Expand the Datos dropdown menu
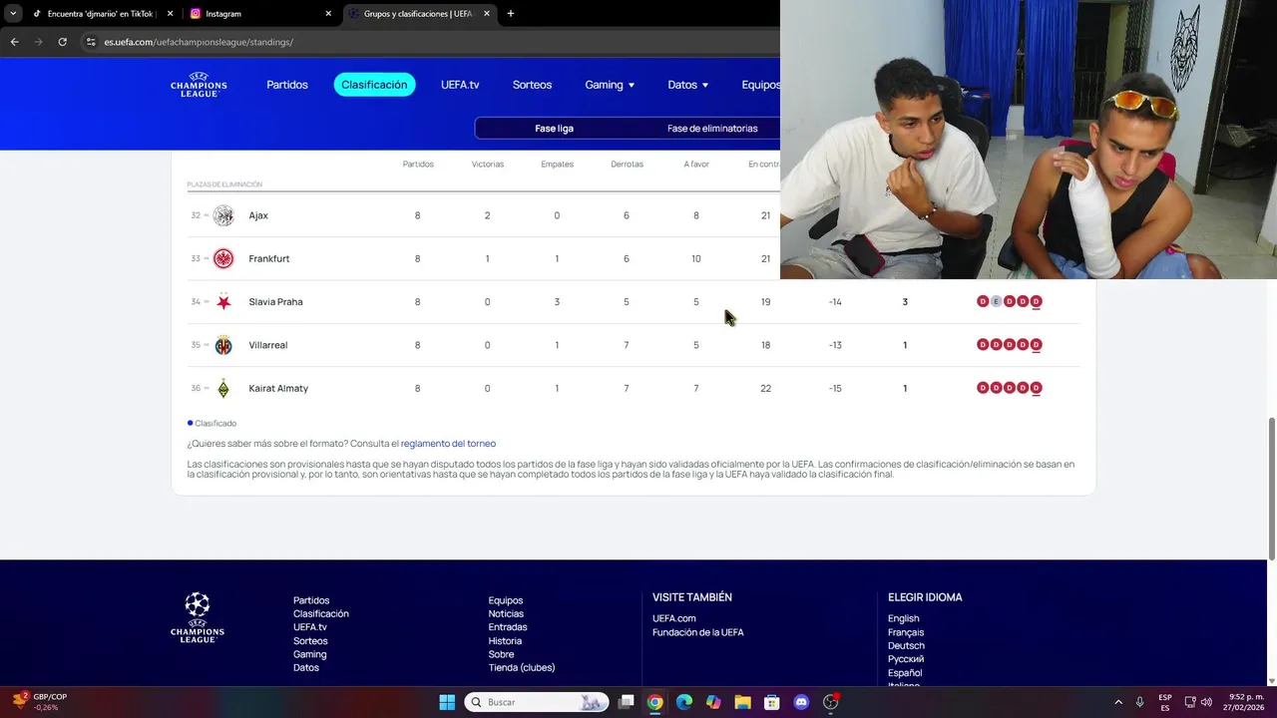Image resolution: width=1277 pixels, height=718 pixels. (688, 85)
